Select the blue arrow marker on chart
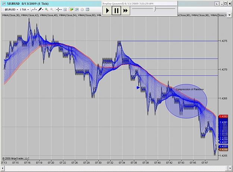 (138, 87)
